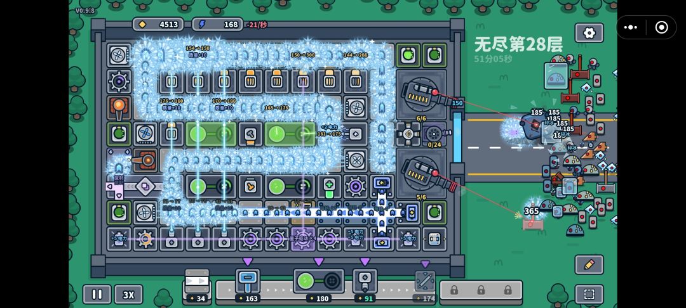The height and width of the screenshot is (308, 686).
Task: Select the highlighted 量子驱动×4 gear tile
Action: click(303, 239)
